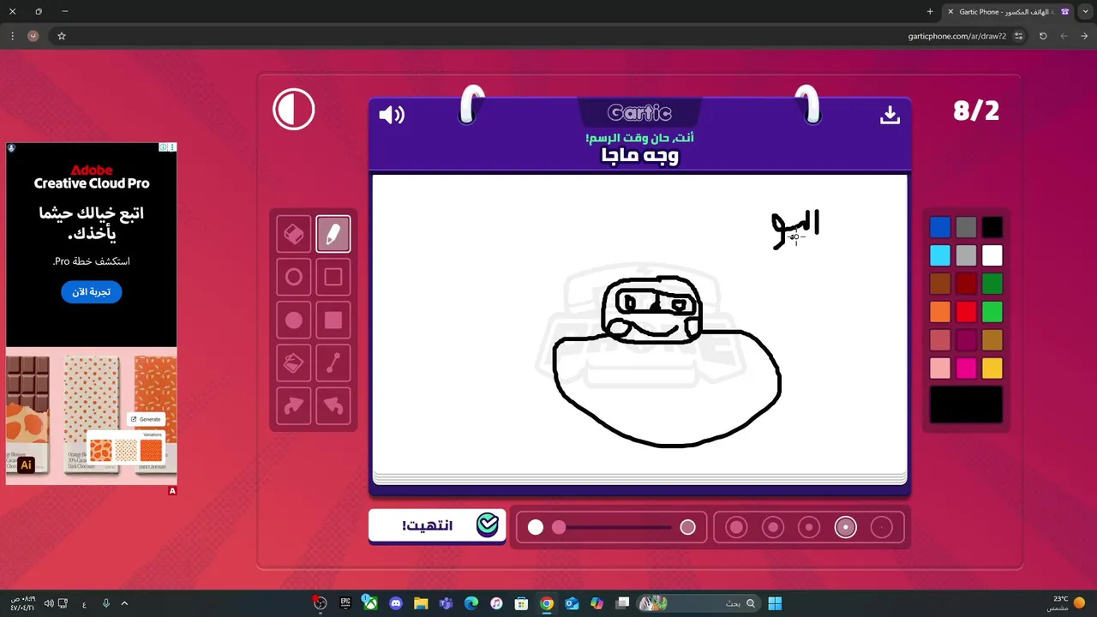This screenshot has width=1097, height=617.
Task: Click the left-curving arrow in tool panel
Action: click(333, 406)
